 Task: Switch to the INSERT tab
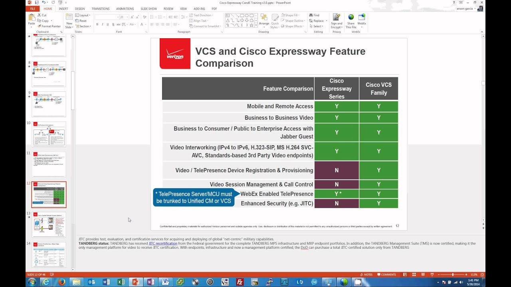coord(63,9)
